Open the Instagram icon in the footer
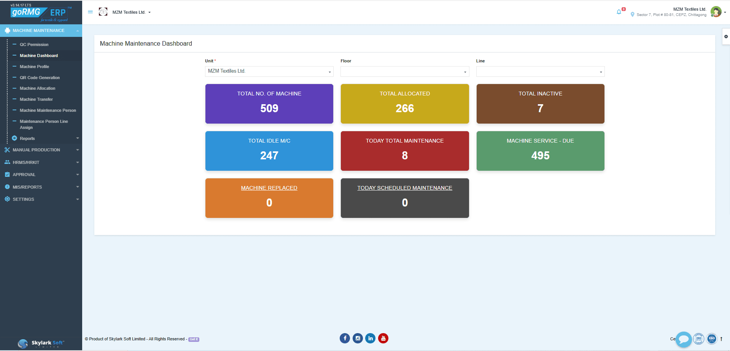The image size is (730, 351). (358, 338)
